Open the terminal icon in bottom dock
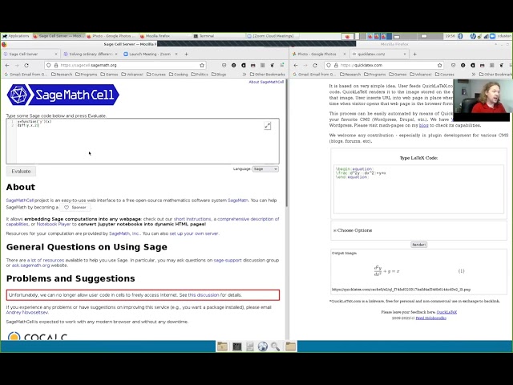This screenshot has width=513, height=385. point(237,346)
